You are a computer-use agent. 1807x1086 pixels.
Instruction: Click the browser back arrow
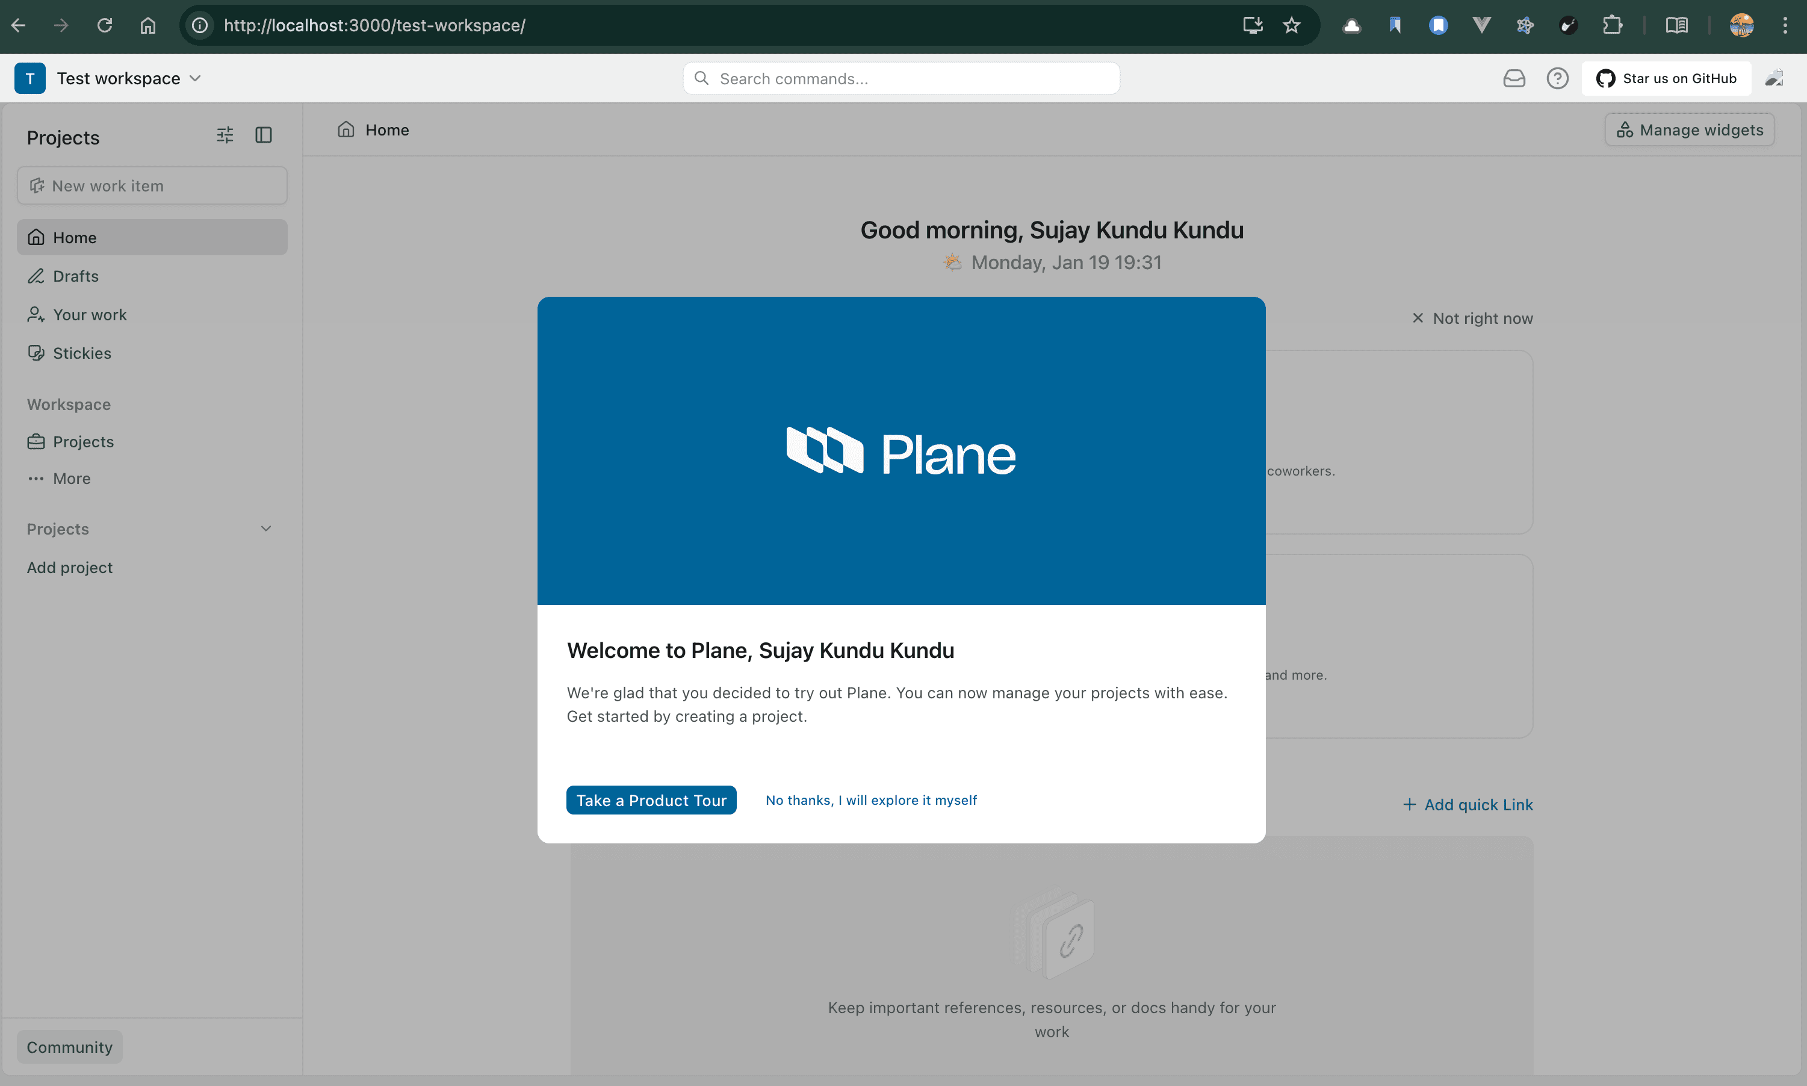click(x=19, y=26)
